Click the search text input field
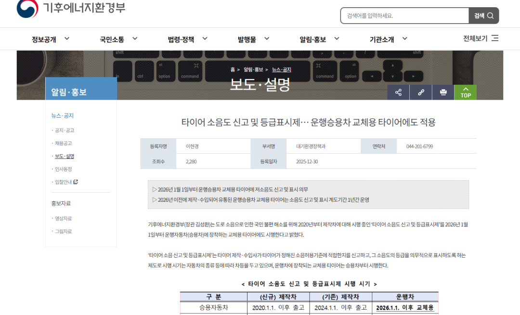The image size is (520, 315). tap(404, 15)
